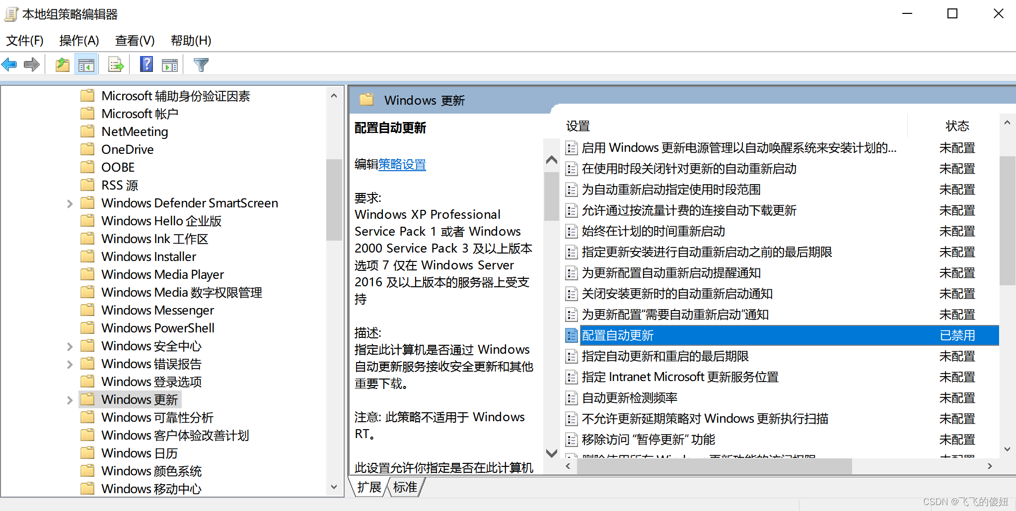This screenshot has height=511, width=1016.
Task: Select Windows 客户体验改善计划 in the tree
Action: (x=175, y=435)
